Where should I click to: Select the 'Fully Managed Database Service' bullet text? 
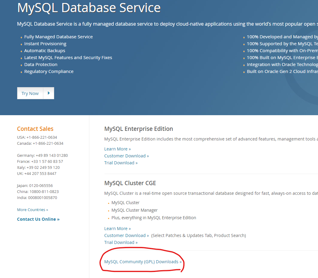(58, 37)
